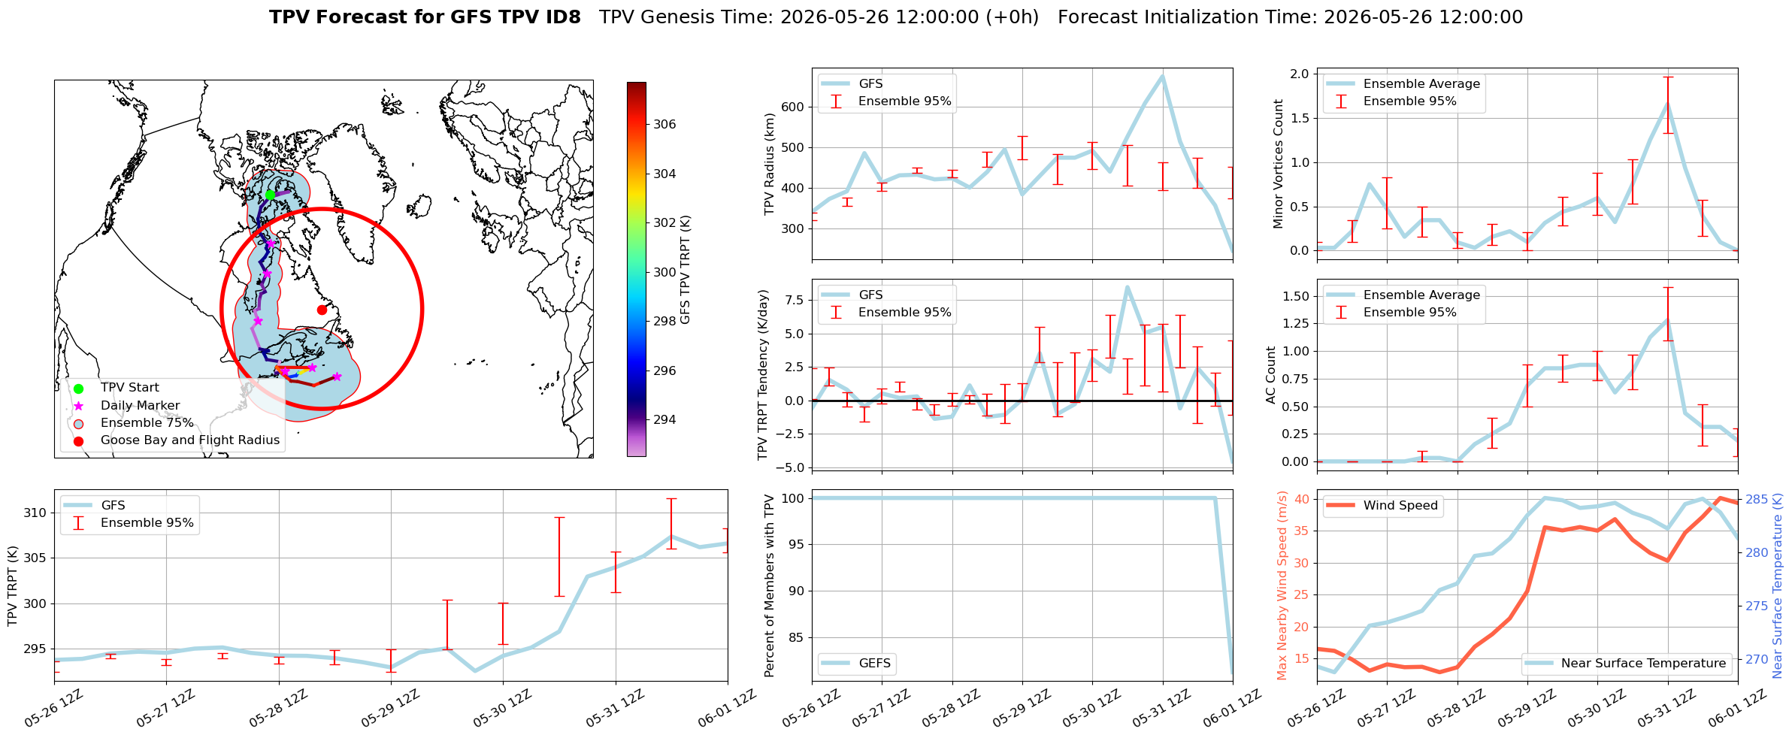The image size is (1792, 738).
Task: Click the Percent of Members with TPV axis label
Action: click(768, 585)
